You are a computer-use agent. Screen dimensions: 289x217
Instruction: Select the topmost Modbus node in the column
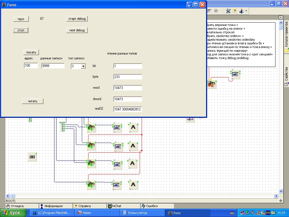[91, 127]
